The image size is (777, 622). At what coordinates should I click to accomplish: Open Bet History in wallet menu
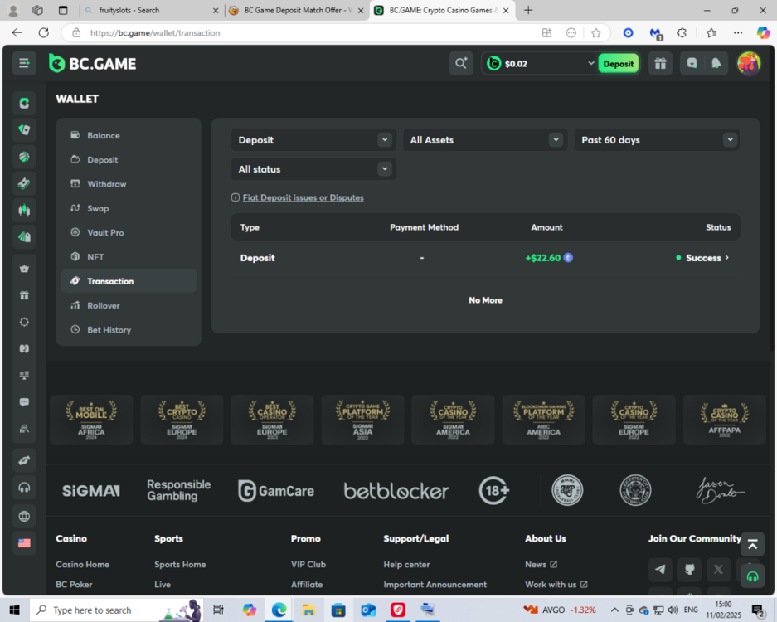(x=109, y=330)
